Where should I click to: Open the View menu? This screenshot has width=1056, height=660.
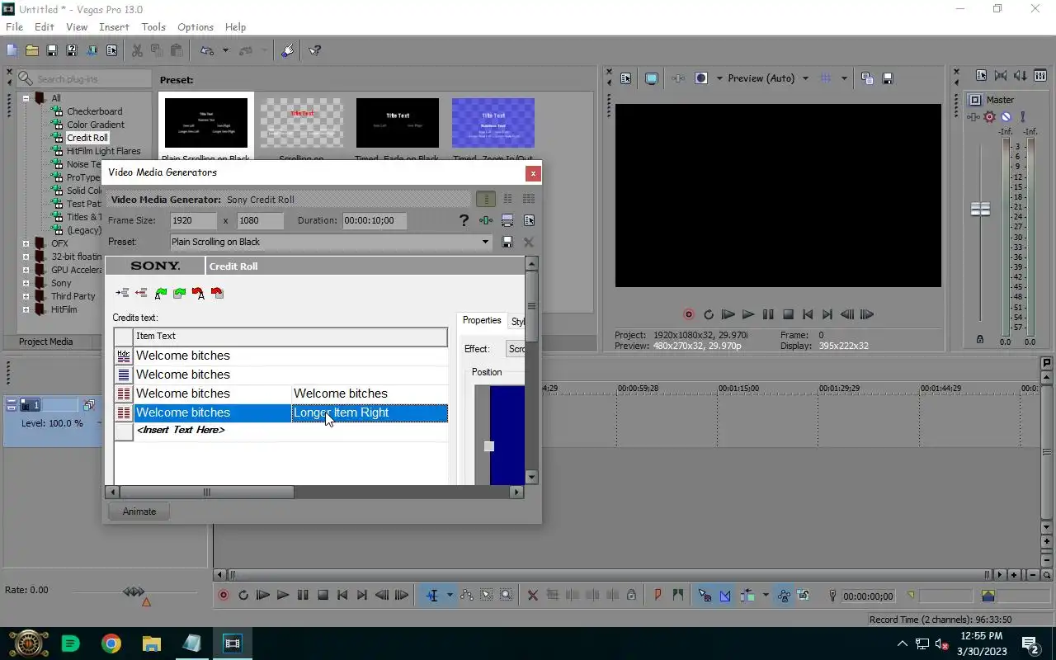pos(77,27)
